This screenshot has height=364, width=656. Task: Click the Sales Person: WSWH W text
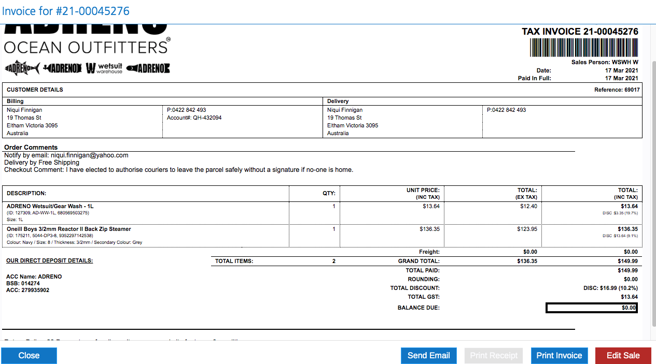tap(605, 62)
